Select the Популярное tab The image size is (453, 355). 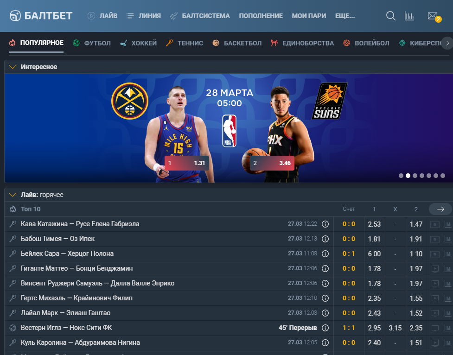[x=36, y=43]
